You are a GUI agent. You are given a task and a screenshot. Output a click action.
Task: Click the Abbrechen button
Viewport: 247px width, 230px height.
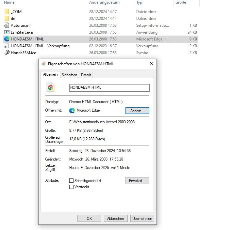coord(116,219)
